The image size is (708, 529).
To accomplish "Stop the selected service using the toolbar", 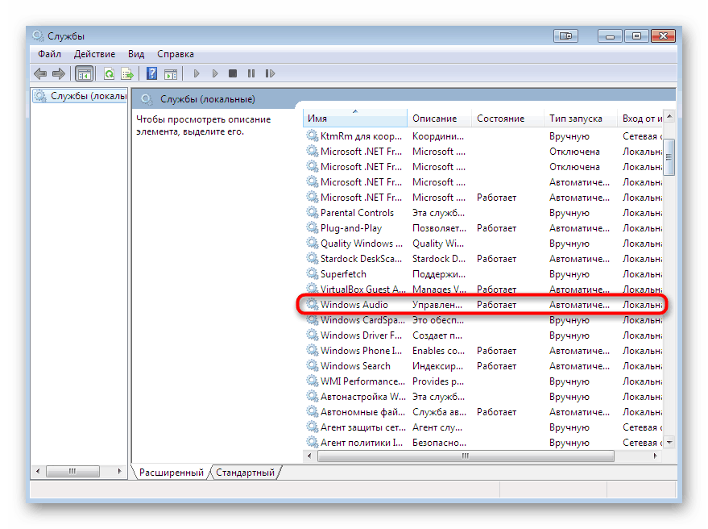I will (x=232, y=73).
